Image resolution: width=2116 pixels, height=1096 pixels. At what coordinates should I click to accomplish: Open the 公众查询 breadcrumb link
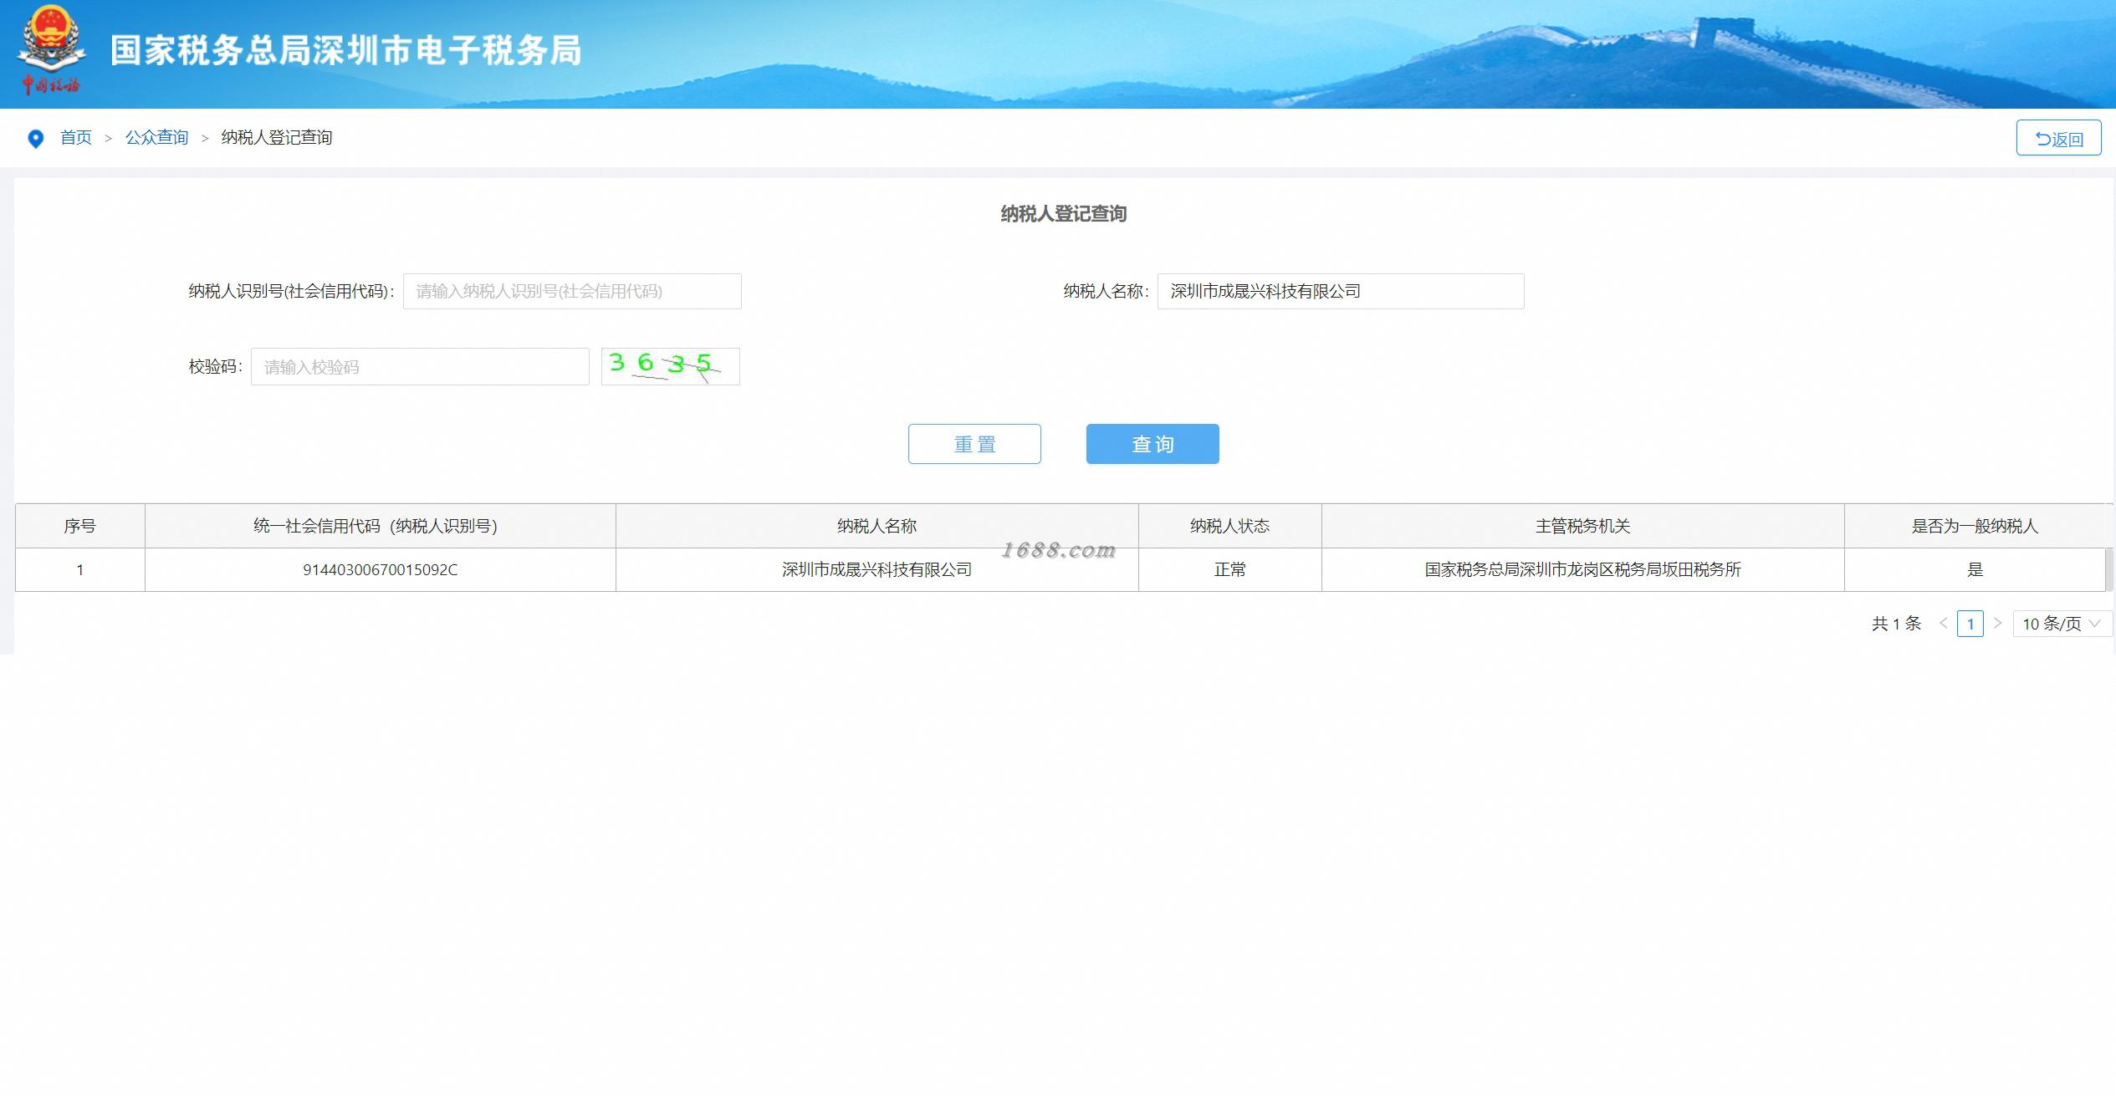pyautogui.click(x=156, y=138)
